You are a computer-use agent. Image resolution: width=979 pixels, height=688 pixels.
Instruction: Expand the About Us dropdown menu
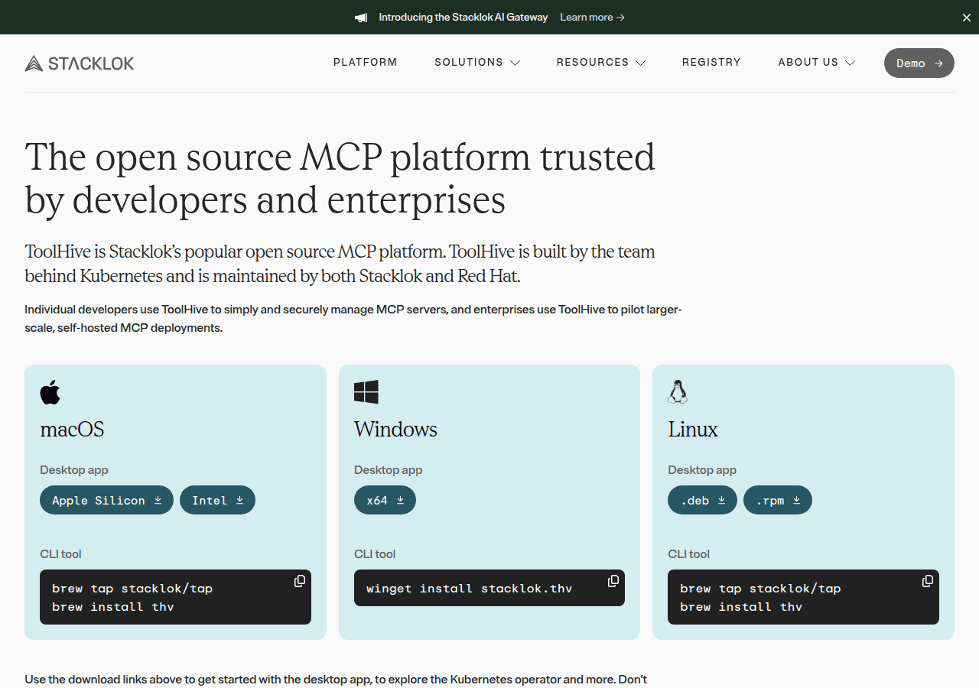816,63
